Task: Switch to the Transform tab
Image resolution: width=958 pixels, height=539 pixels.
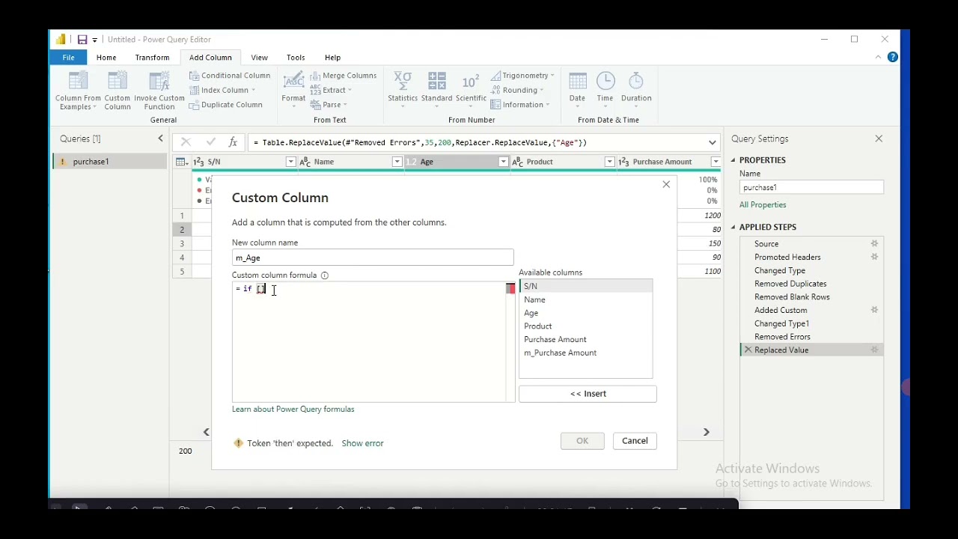Action: click(x=152, y=58)
